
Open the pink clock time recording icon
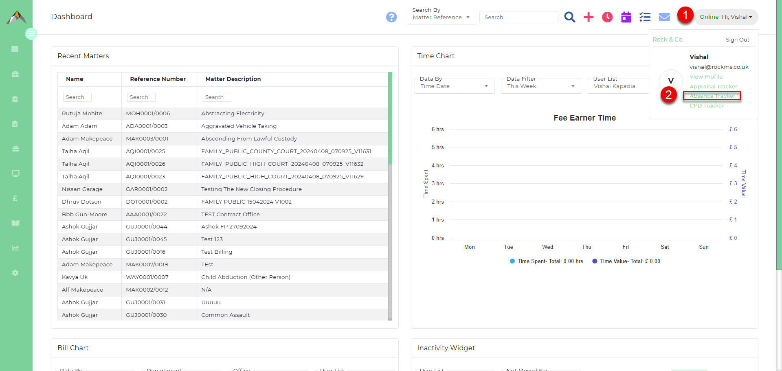pos(607,17)
